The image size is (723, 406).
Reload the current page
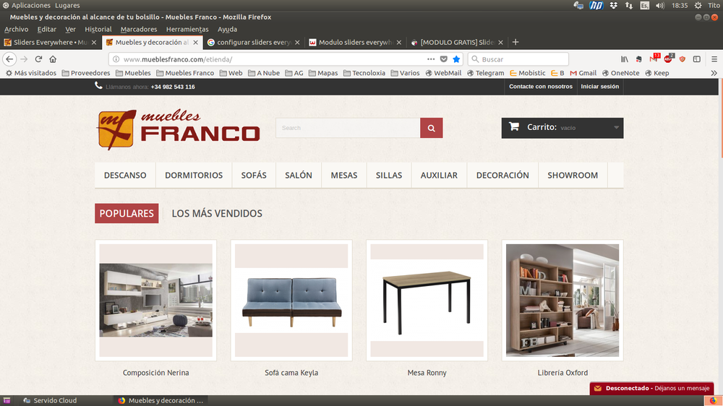39,59
